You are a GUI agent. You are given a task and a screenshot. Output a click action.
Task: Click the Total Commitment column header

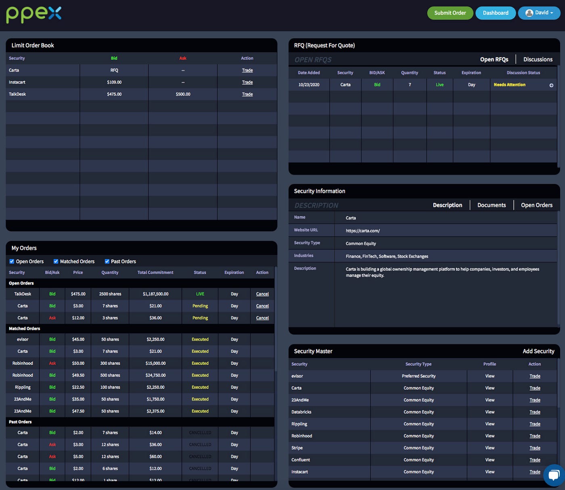(155, 272)
